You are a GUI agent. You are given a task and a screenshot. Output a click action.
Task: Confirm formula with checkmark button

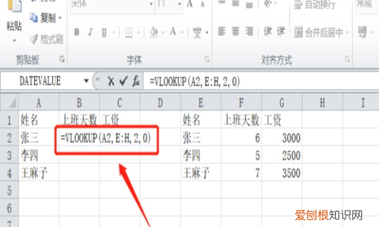124,81
